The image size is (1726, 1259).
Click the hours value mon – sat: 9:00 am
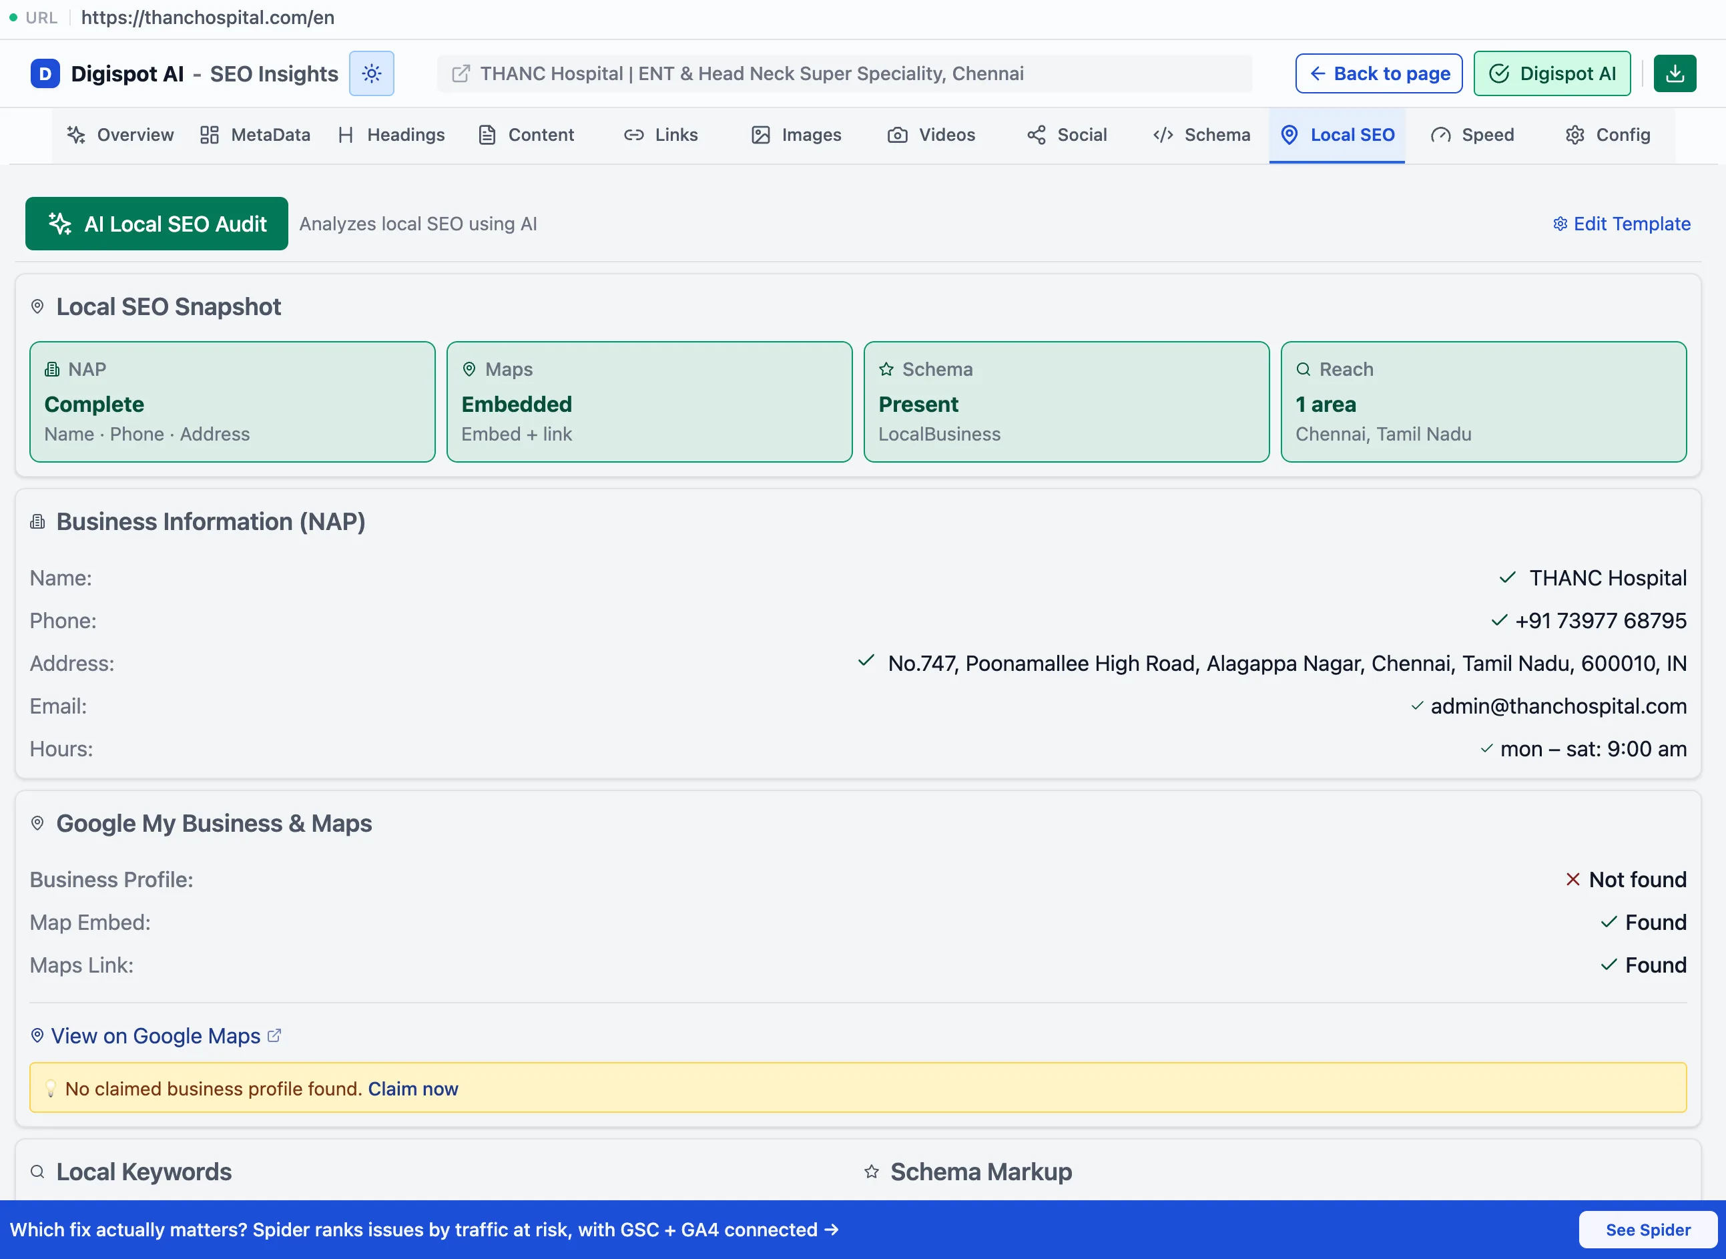click(1593, 749)
